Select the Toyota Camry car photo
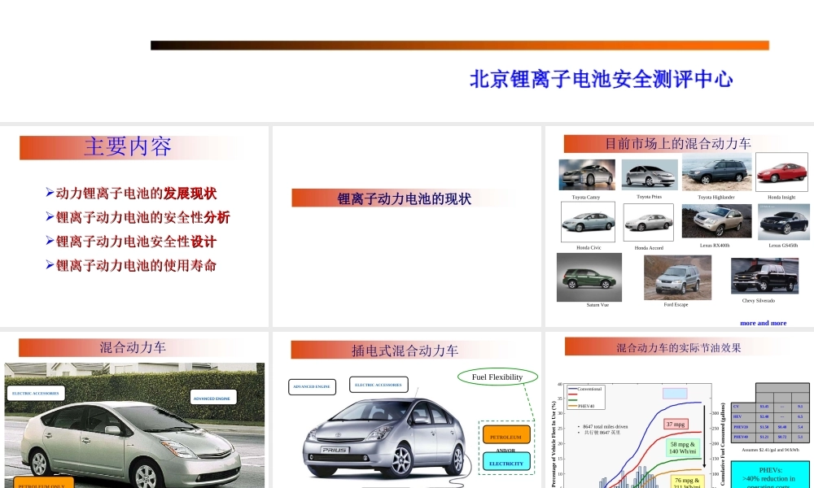 (x=587, y=175)
